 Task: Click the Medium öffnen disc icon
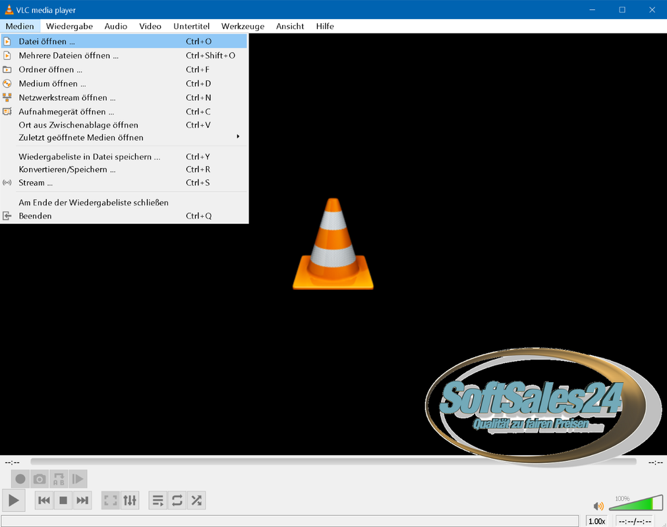(x=7, y=83)
